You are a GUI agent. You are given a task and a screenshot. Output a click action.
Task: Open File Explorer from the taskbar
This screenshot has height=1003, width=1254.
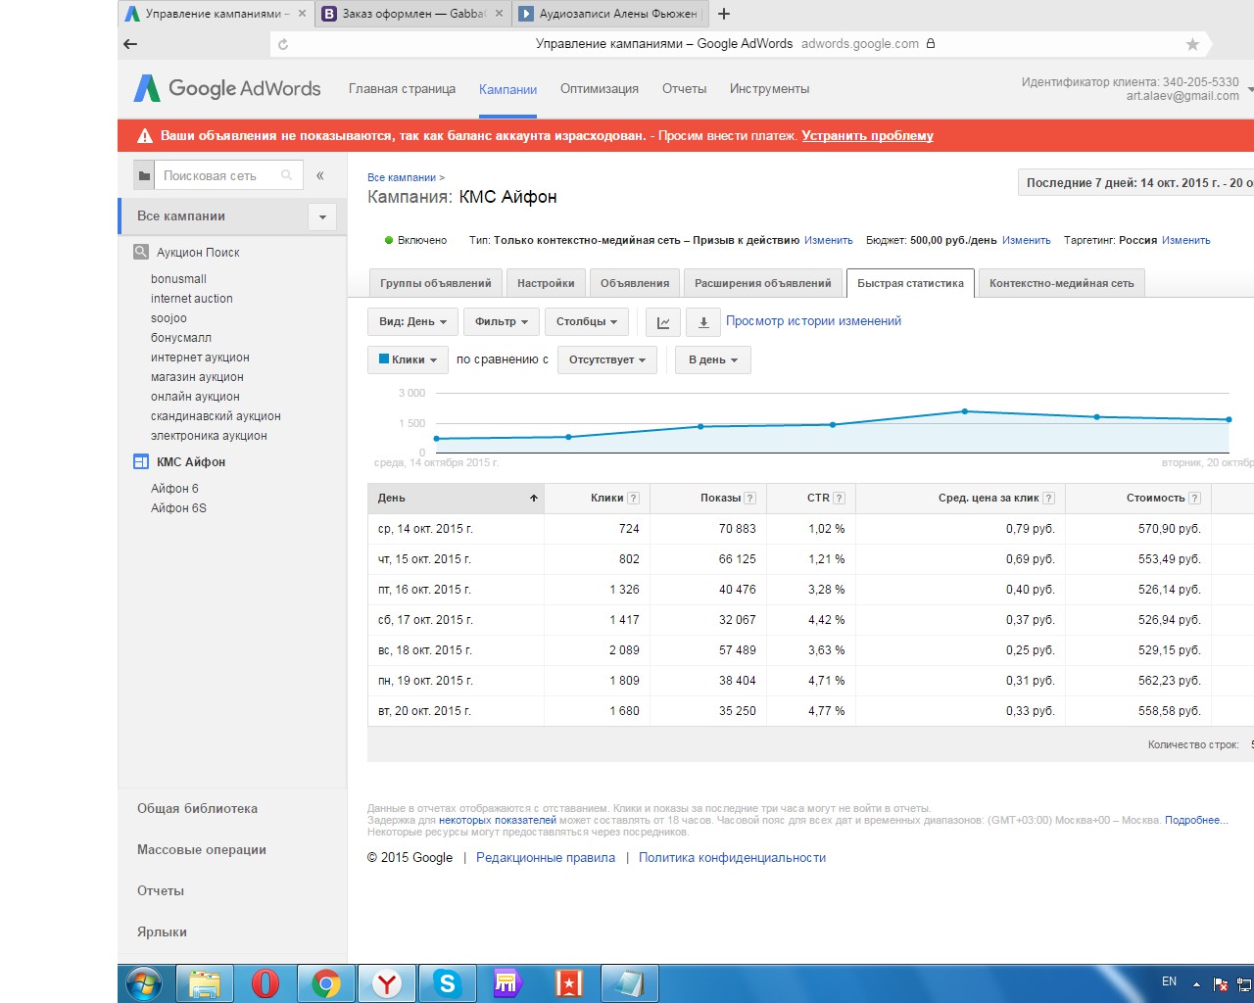coord(205,983)
